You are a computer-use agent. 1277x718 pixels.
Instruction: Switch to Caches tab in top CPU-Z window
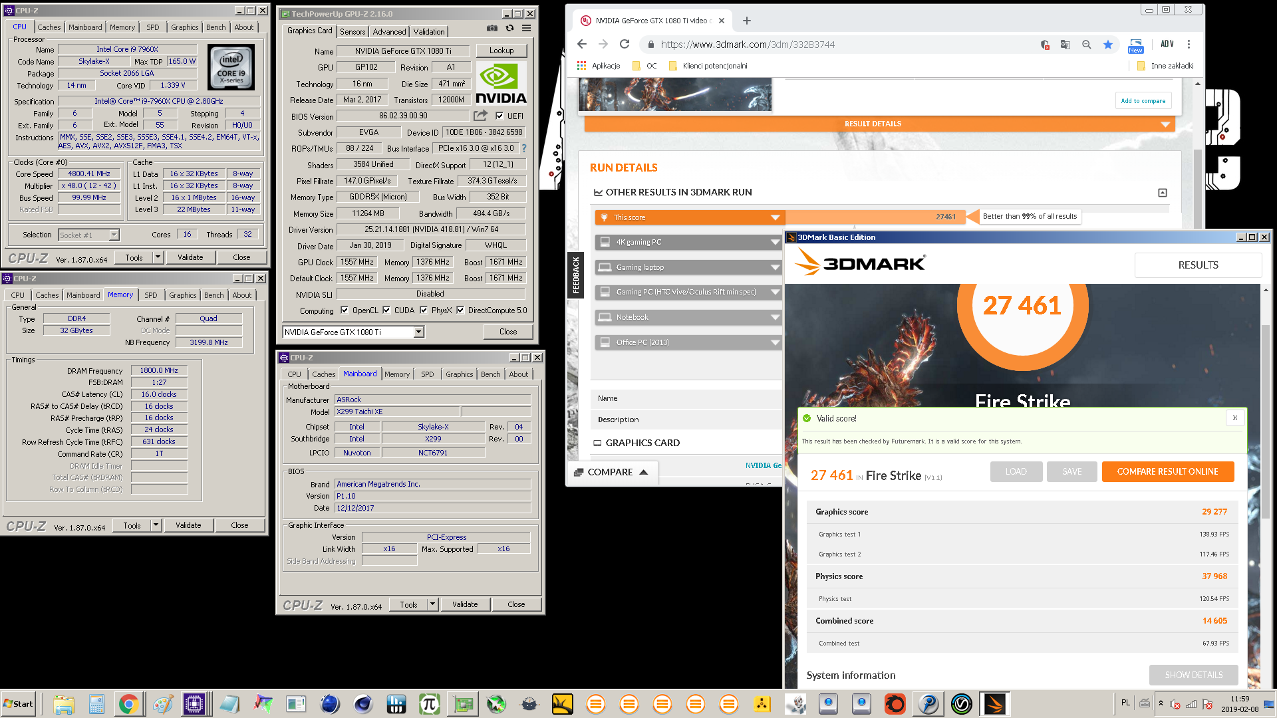click(x=49, y=27)
